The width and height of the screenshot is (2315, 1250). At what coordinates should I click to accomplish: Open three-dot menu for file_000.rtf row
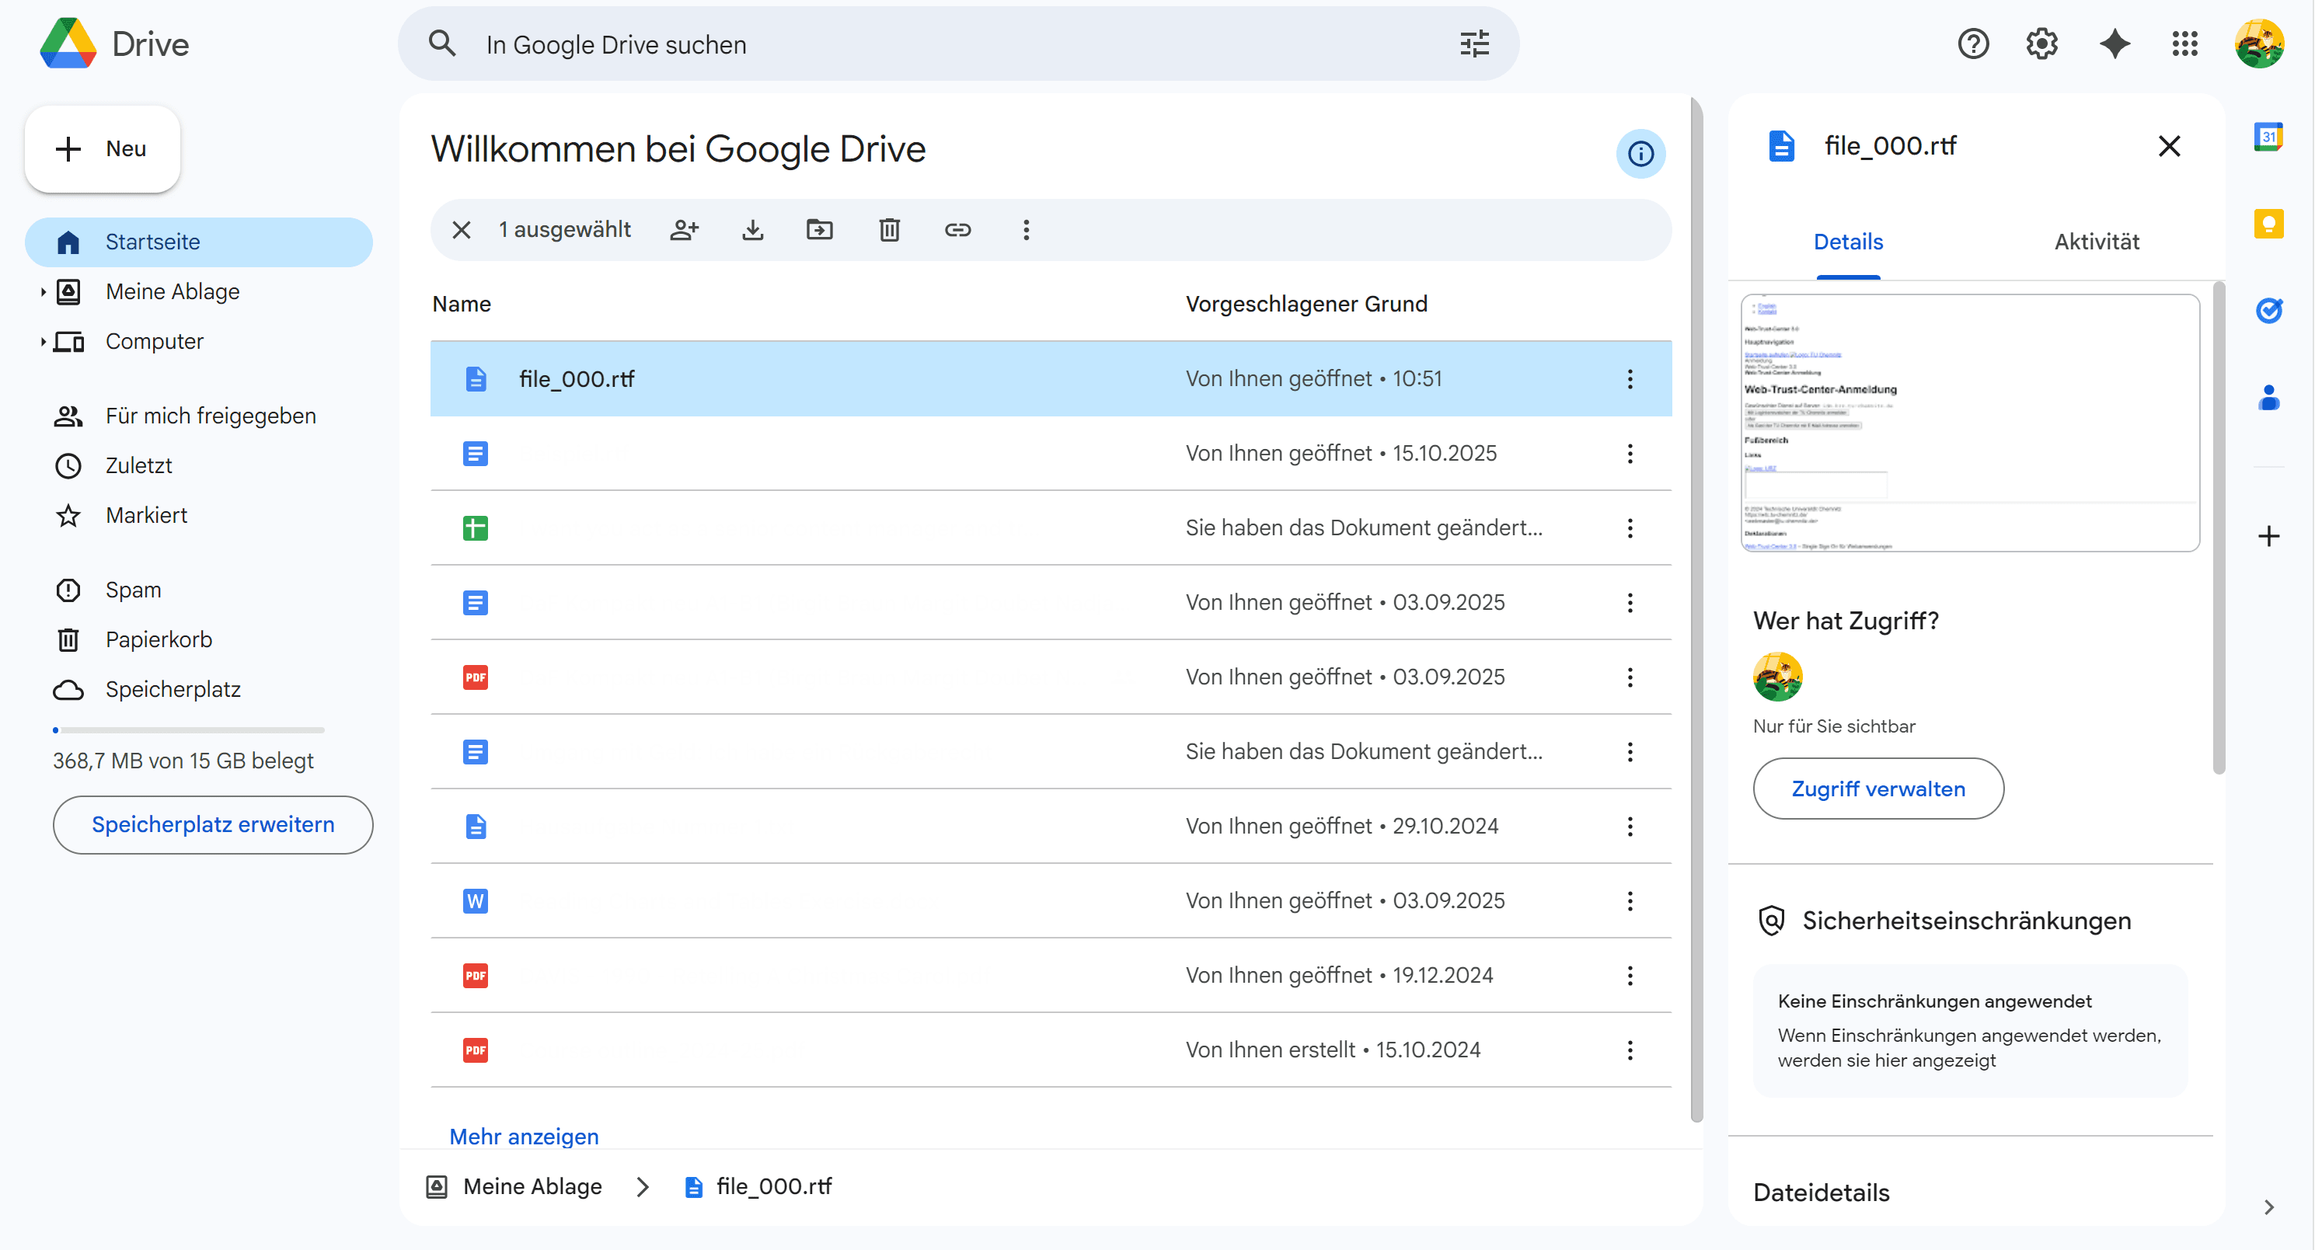click(1630, 379)
